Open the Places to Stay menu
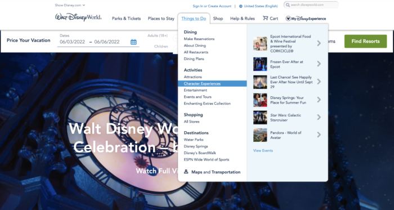The width and height of the screenshot is (394, 210). [x=161, y=19]
